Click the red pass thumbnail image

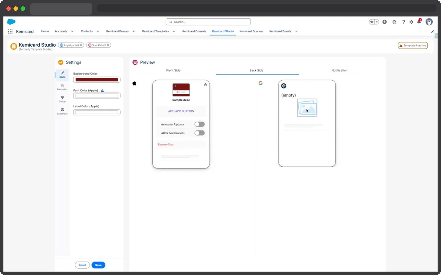click(x=181, y=90)
